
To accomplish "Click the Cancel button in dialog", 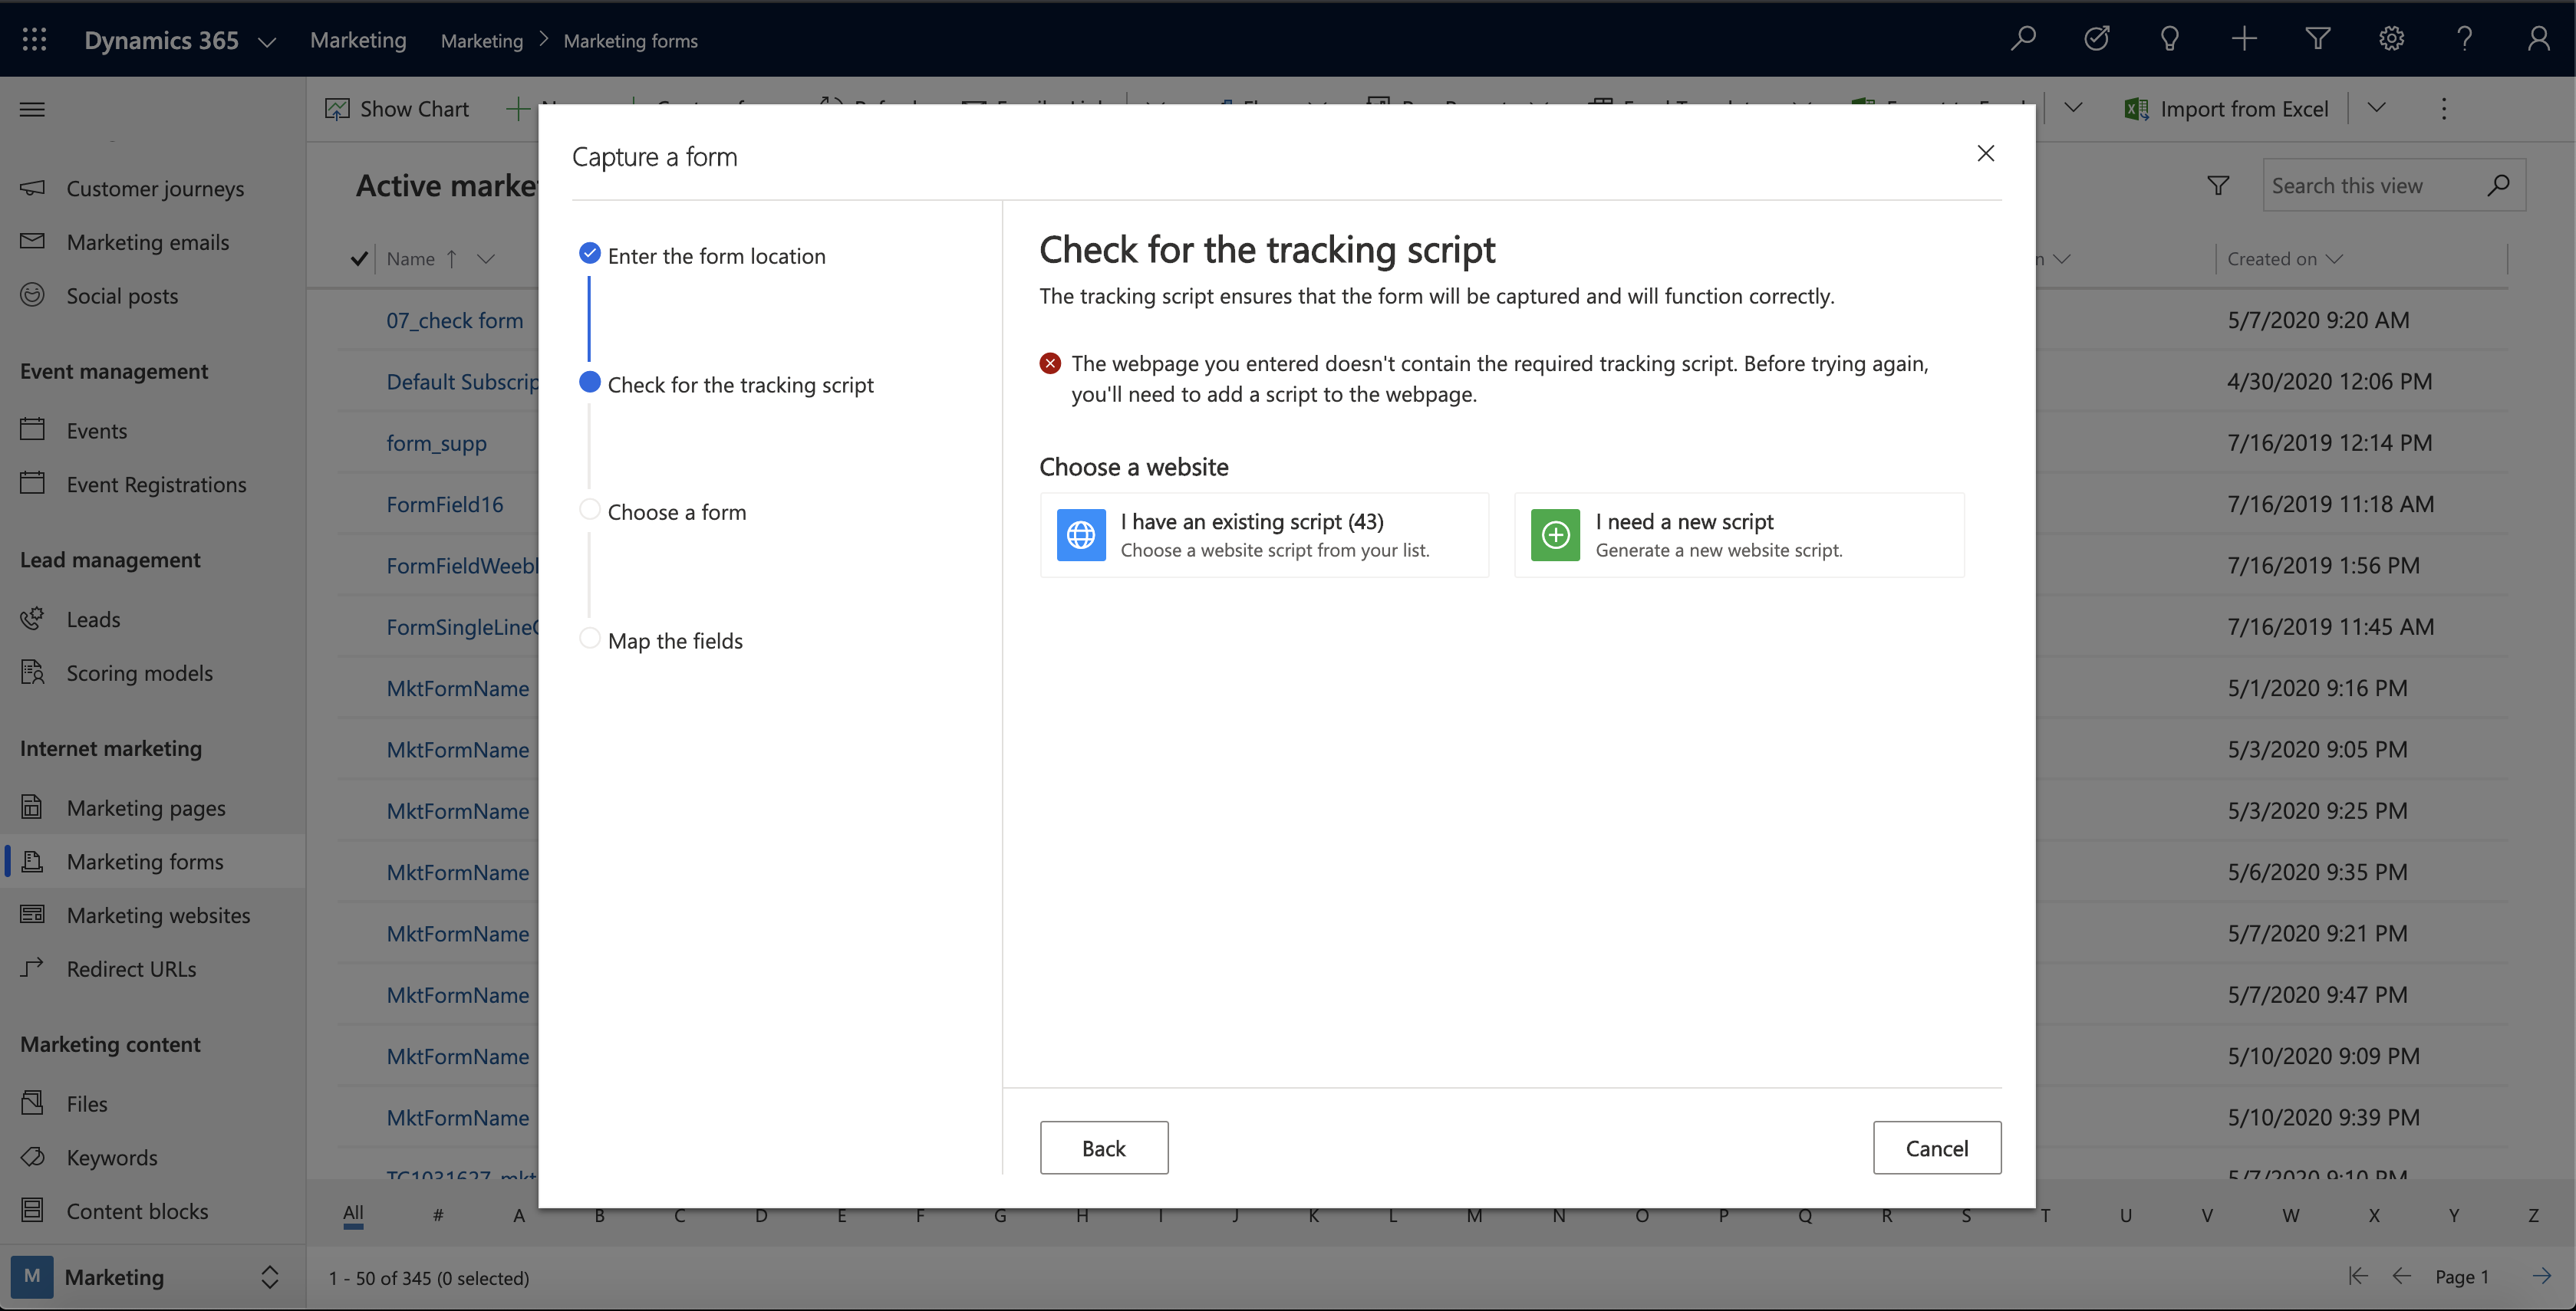I will pos(1935,1147).
